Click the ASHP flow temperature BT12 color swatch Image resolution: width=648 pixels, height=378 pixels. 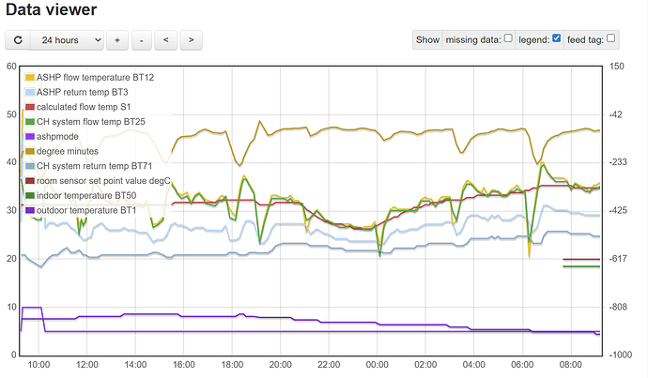[30, 77]
